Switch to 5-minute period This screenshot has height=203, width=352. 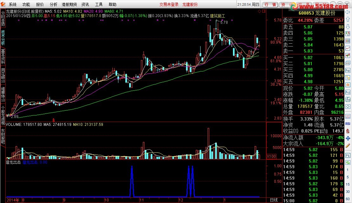click(x=348, y=177)
